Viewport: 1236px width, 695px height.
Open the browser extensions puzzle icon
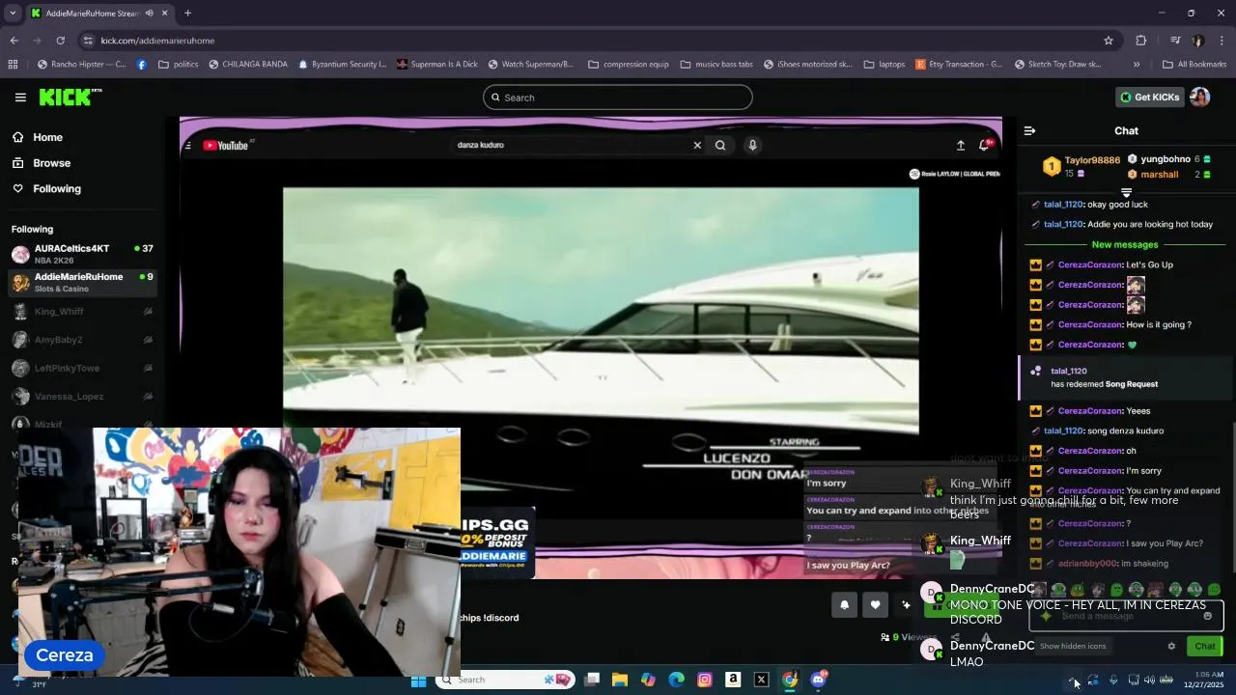pyautogui.click(x=1141, y=41)
